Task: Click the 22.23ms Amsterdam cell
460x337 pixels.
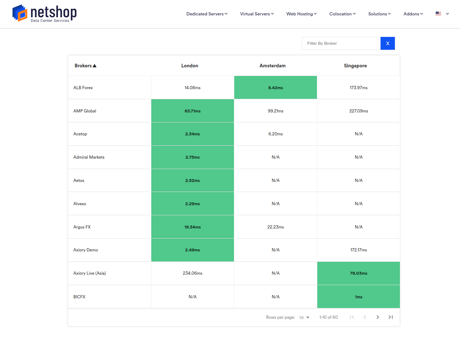Action: coord(275,227)
